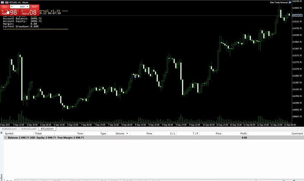
Task: Click the Margin: 0.00 line on chart
Action: [x=20, y=24]
